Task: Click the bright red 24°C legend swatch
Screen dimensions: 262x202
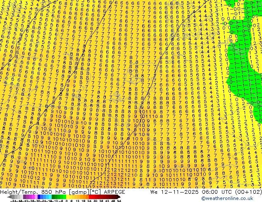Action: click(x=90, y=197)
